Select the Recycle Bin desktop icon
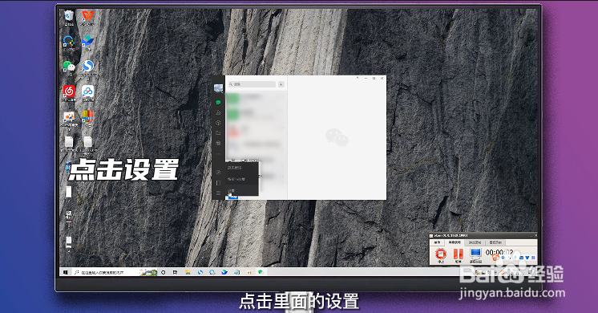Viewport: 598px width, 313px height. tap(69, 18)
